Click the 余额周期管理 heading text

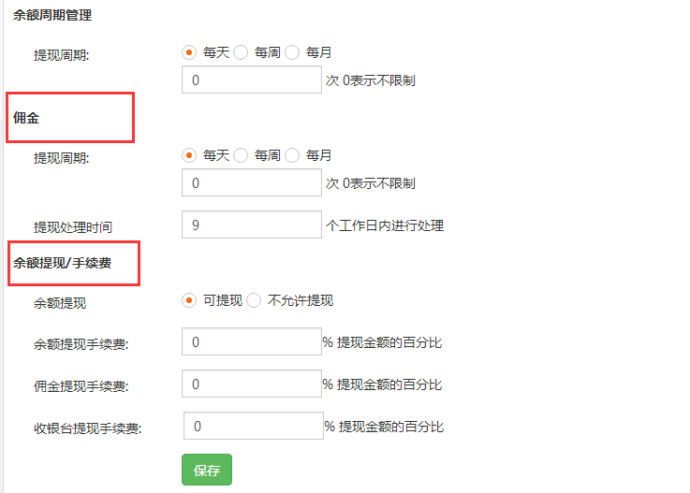tap(52, 16)
